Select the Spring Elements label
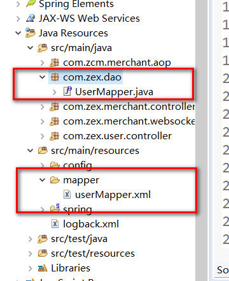Screen dimensions: 229x281 (x=76, y=4)
